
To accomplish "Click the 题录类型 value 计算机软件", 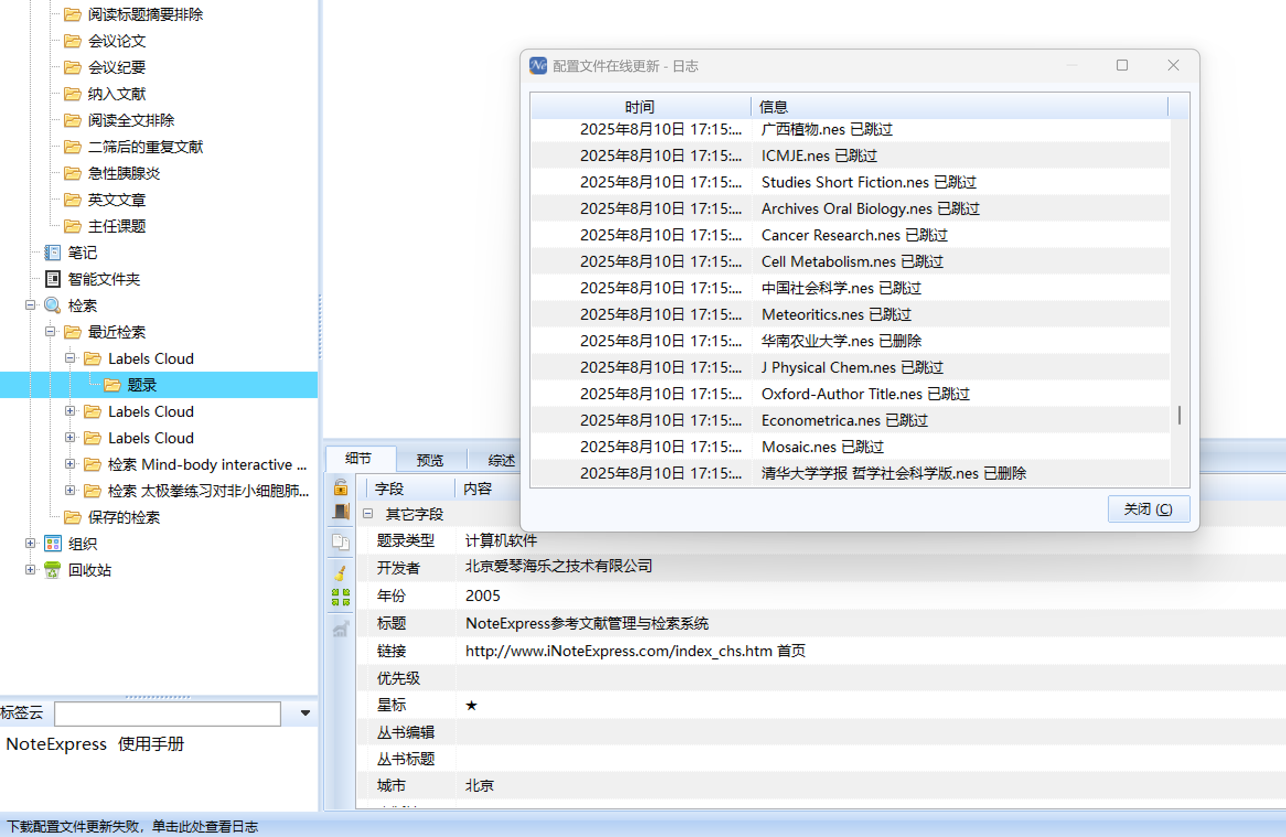I will (501, 540).
